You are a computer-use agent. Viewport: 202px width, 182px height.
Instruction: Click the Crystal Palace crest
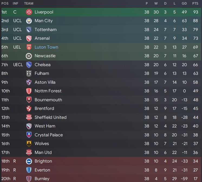29,135
